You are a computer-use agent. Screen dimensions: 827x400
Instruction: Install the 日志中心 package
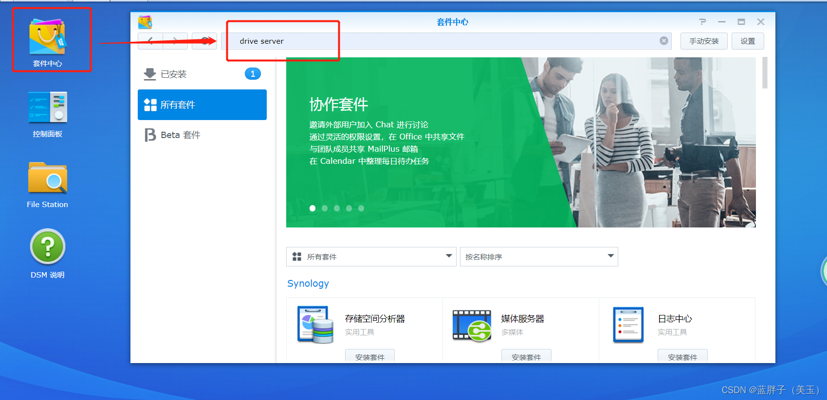[682, 356]
